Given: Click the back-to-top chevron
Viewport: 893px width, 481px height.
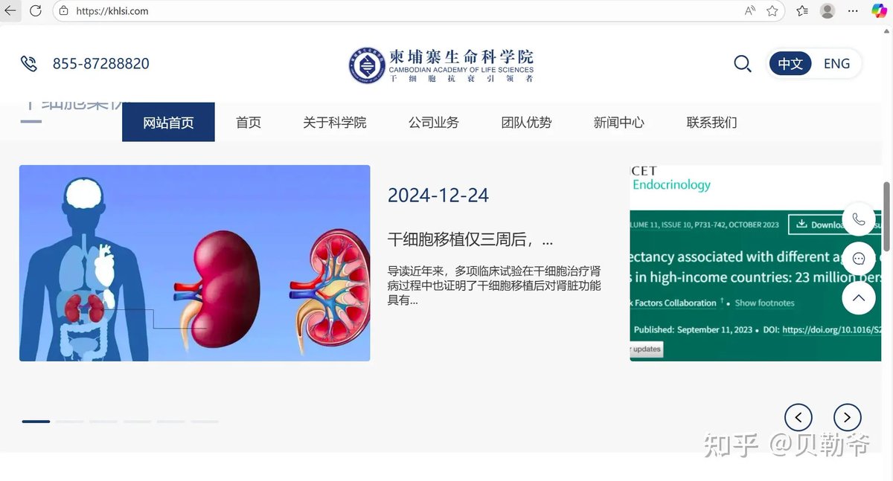Looking at the screenshot, I should 860,297.
